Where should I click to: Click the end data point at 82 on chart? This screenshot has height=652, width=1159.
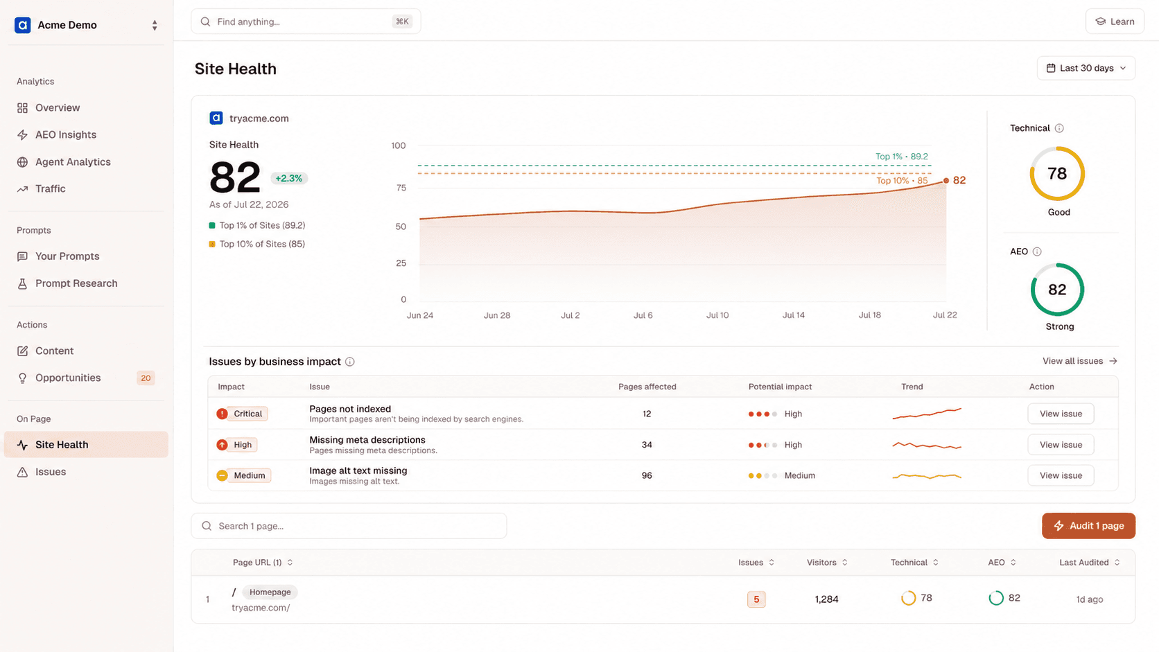tap(946, 181)
